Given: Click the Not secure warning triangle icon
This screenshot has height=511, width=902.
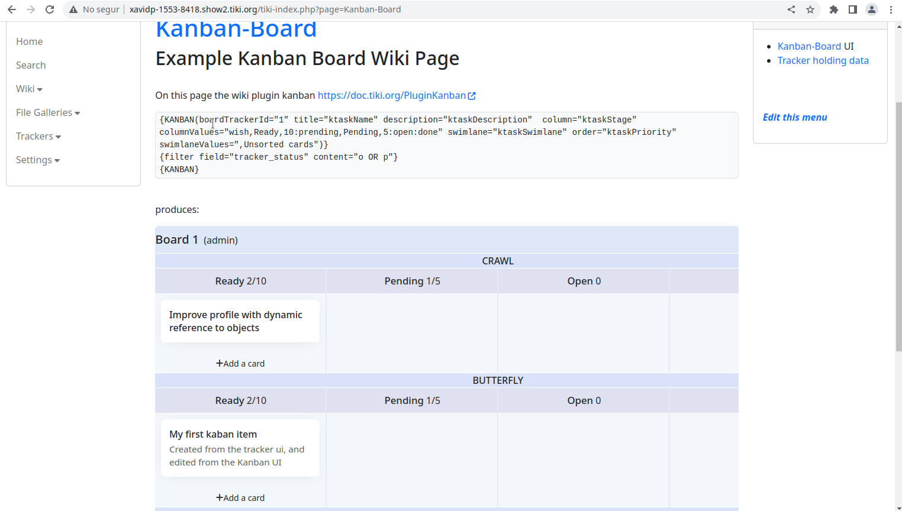Looking at the screenshot, I should click(x=73, y=9).
